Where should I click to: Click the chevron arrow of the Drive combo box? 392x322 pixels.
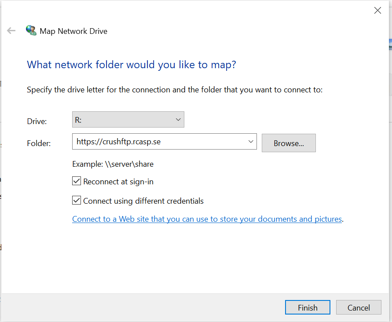click(178, 120)
